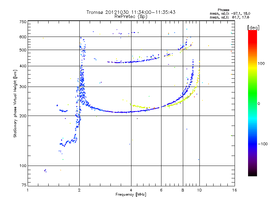Click the y-axis tick label '750'
Image resolution: width=276 pixels, height=207 pixels.
pyautogui.click(x=23, y=22)
